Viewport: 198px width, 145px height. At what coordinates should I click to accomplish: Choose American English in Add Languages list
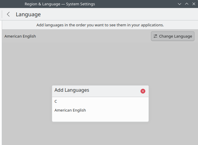pyautogui.click(x=70, y=110)
